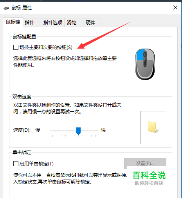Click the 鼠标 属性 window title text
The height and width of the screenshot is (198, 182).
pos(22,8)
